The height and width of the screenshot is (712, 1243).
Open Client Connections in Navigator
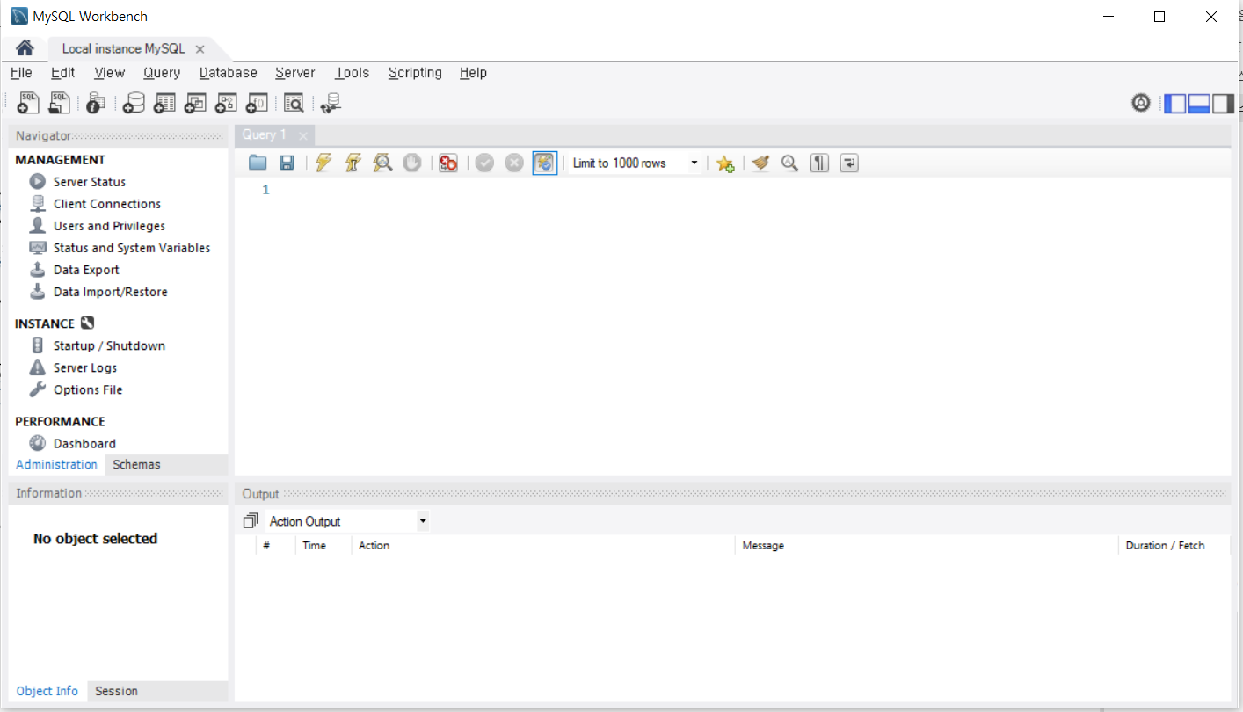[x=106, y=204]
